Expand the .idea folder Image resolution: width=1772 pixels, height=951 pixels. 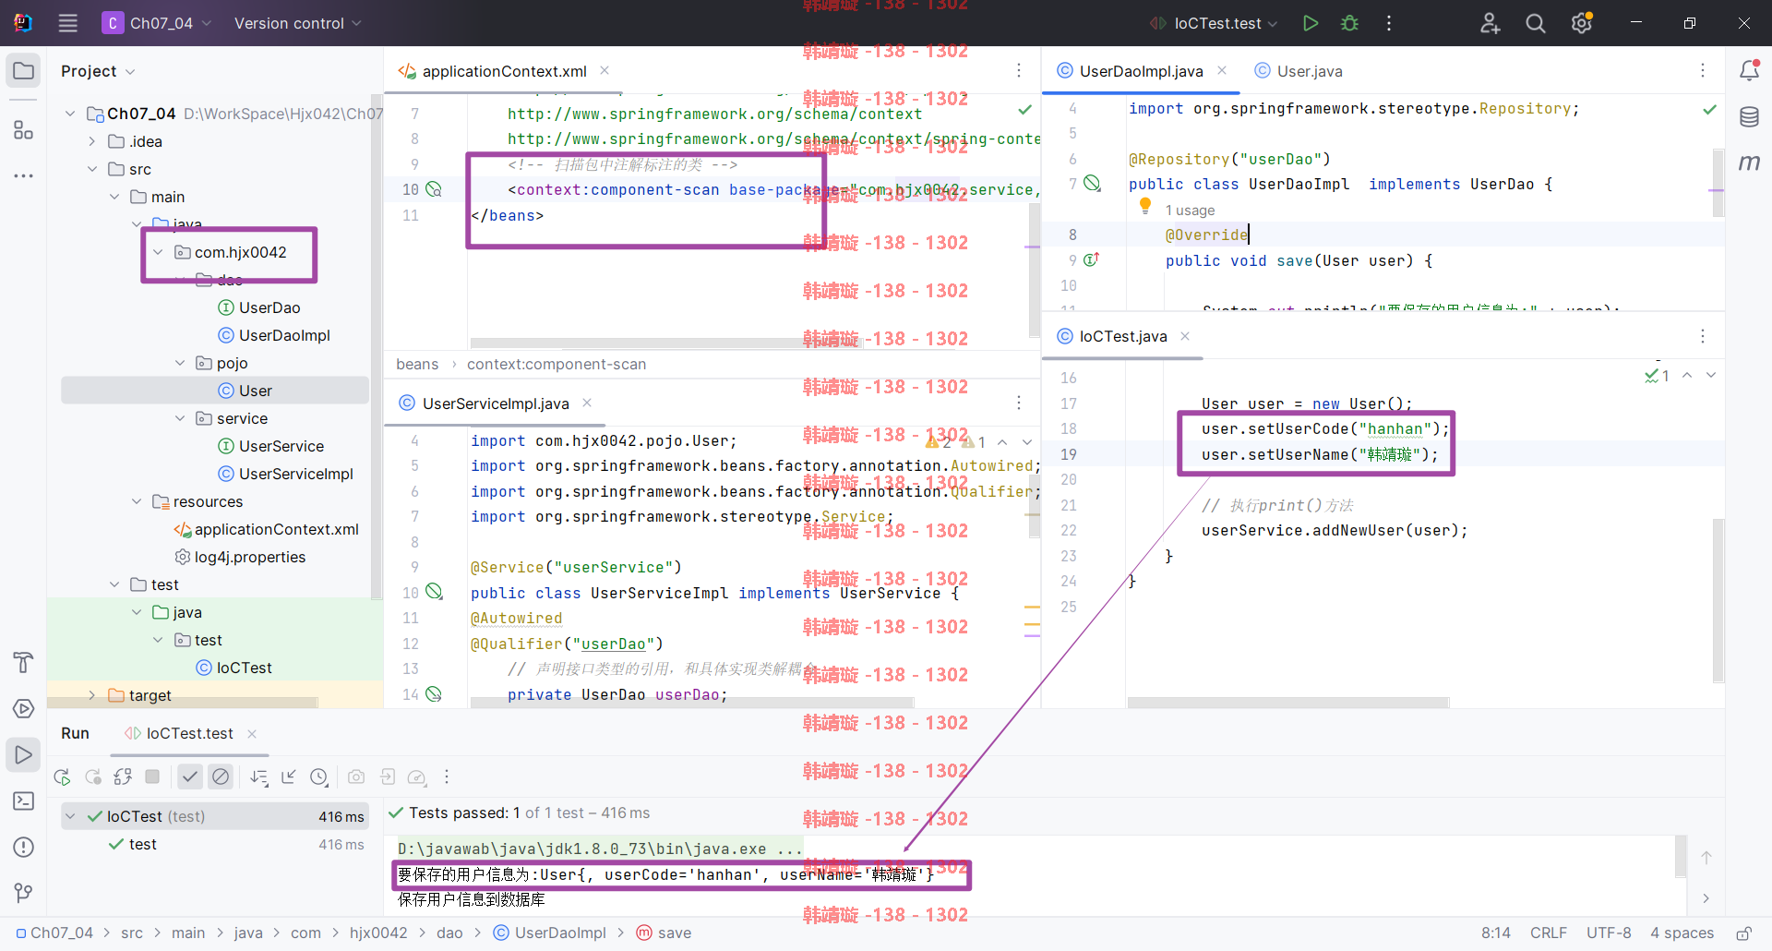tap(91, 141)
